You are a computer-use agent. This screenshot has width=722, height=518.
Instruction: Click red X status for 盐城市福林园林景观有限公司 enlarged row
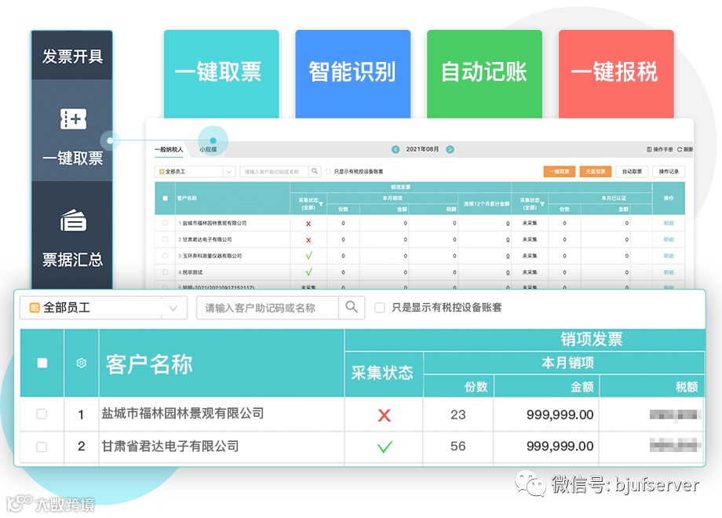pyautogui.click(x=384, y=415)
